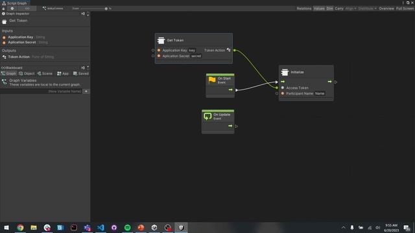Click On Start flow output arrow
Image resolution: width=415 pixels, height=233 pixels.
pyautogui.click(x=231, y=90)
